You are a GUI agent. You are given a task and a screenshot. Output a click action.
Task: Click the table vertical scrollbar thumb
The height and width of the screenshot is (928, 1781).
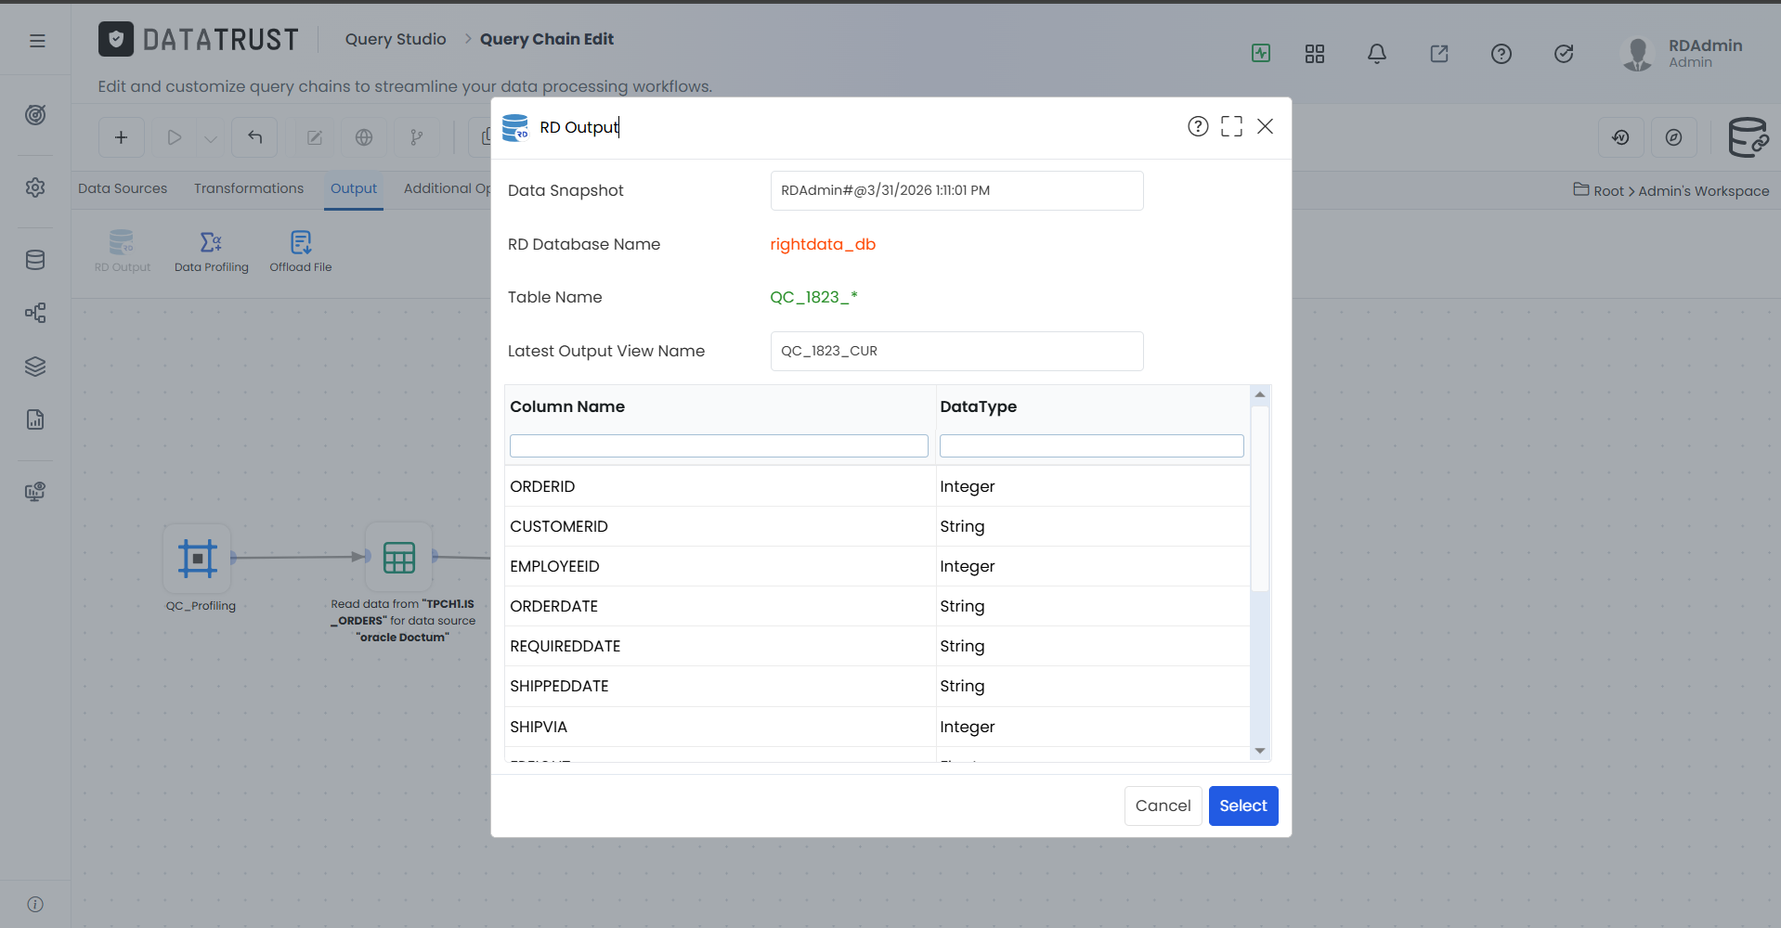[1260, 498]
